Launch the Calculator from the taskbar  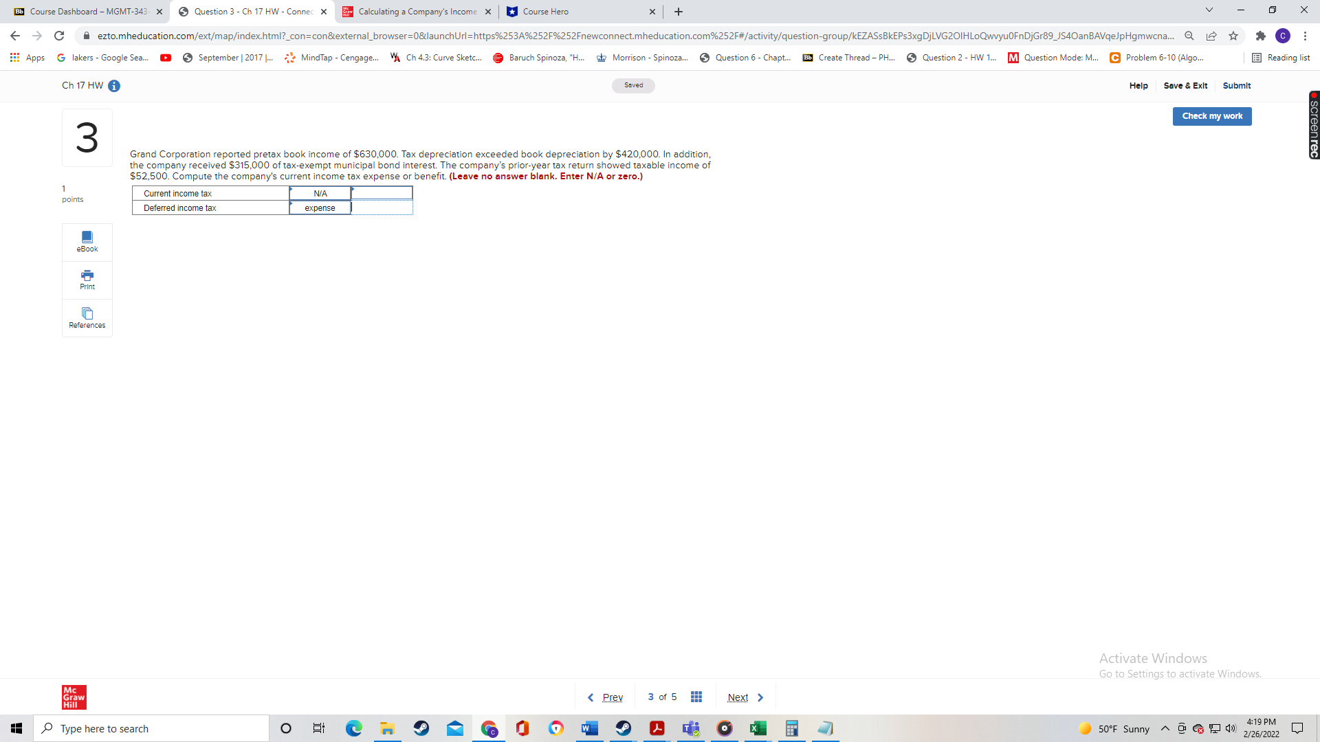[x=792, y=728]
